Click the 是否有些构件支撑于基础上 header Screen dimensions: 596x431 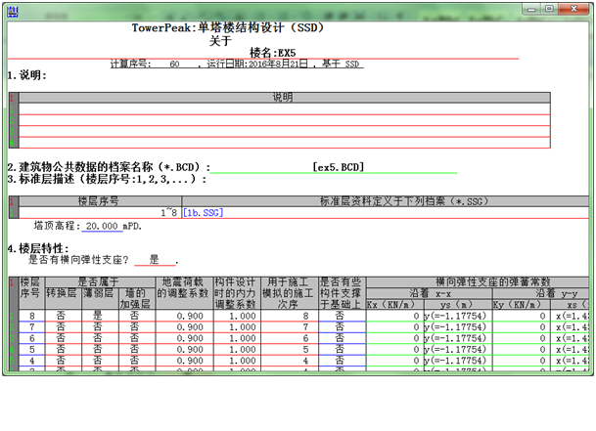(x=343, y=293)
